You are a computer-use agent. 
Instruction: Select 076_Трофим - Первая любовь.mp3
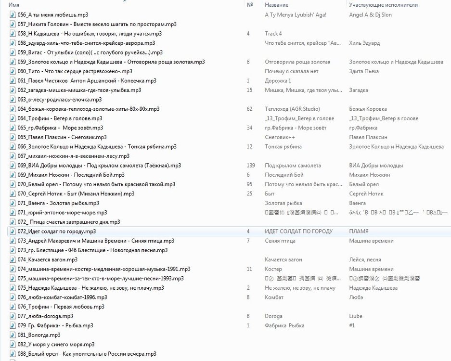[x=61, y=307]
